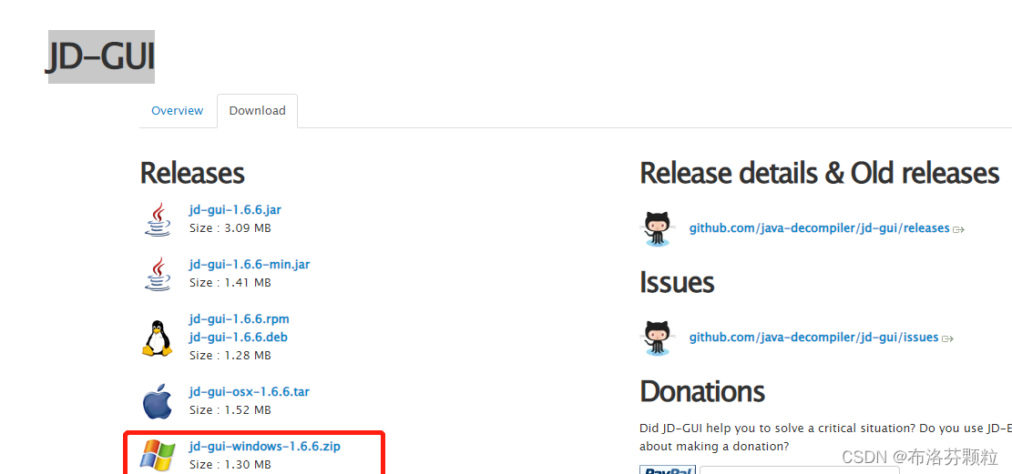Download jd-gui-osx-1.6.6.tar
Viewport: 1012px width, 474px height.
pos(249,391)
